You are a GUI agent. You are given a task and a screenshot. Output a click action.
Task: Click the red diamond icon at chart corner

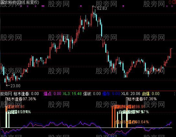(x=170, y=2)
